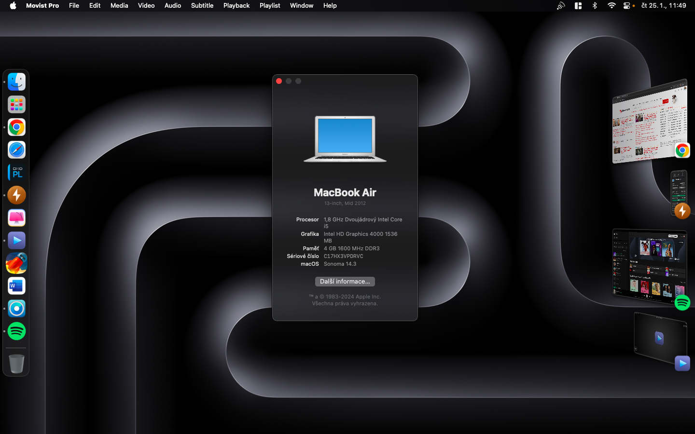This screenshot has width=695, height=434.
Task: Open the Audio menu
Action: (173, 6)
